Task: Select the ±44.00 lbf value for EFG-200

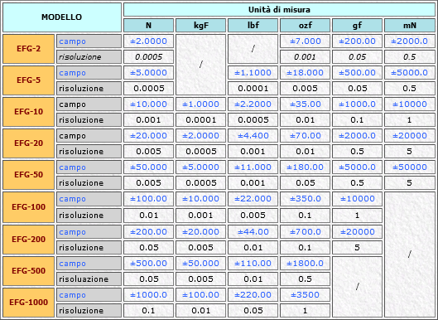Action: (x=253, y=232)
